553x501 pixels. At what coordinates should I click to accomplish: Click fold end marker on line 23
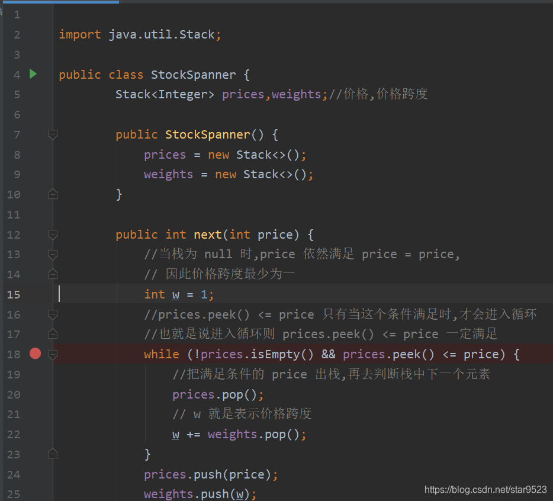[x=53, y=454]
